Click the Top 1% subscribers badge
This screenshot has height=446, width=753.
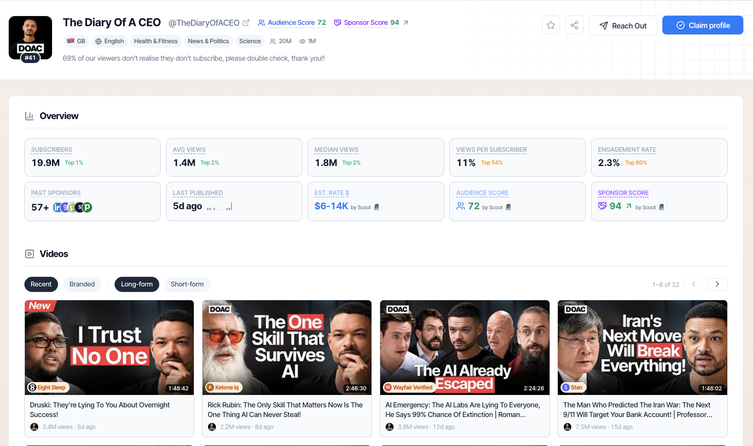74,163
